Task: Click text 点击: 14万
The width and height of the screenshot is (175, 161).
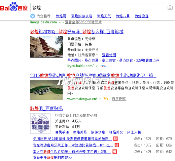Action: (x=142, y=152)
